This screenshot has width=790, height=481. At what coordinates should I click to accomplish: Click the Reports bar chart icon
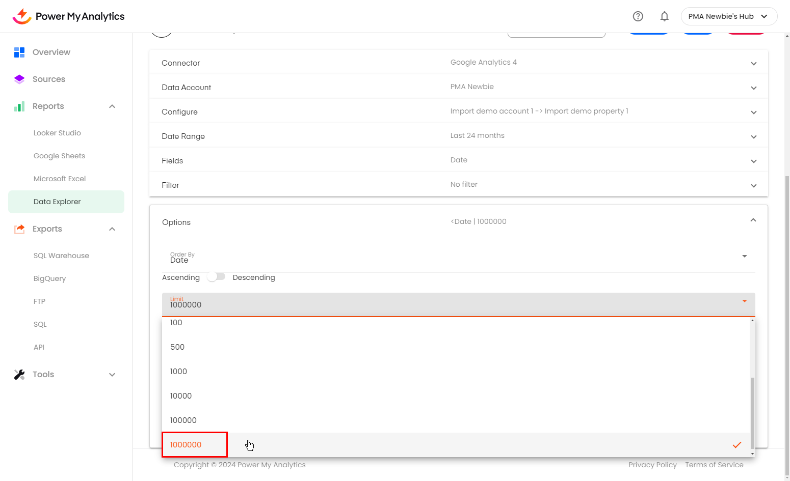tap(19, 106)
